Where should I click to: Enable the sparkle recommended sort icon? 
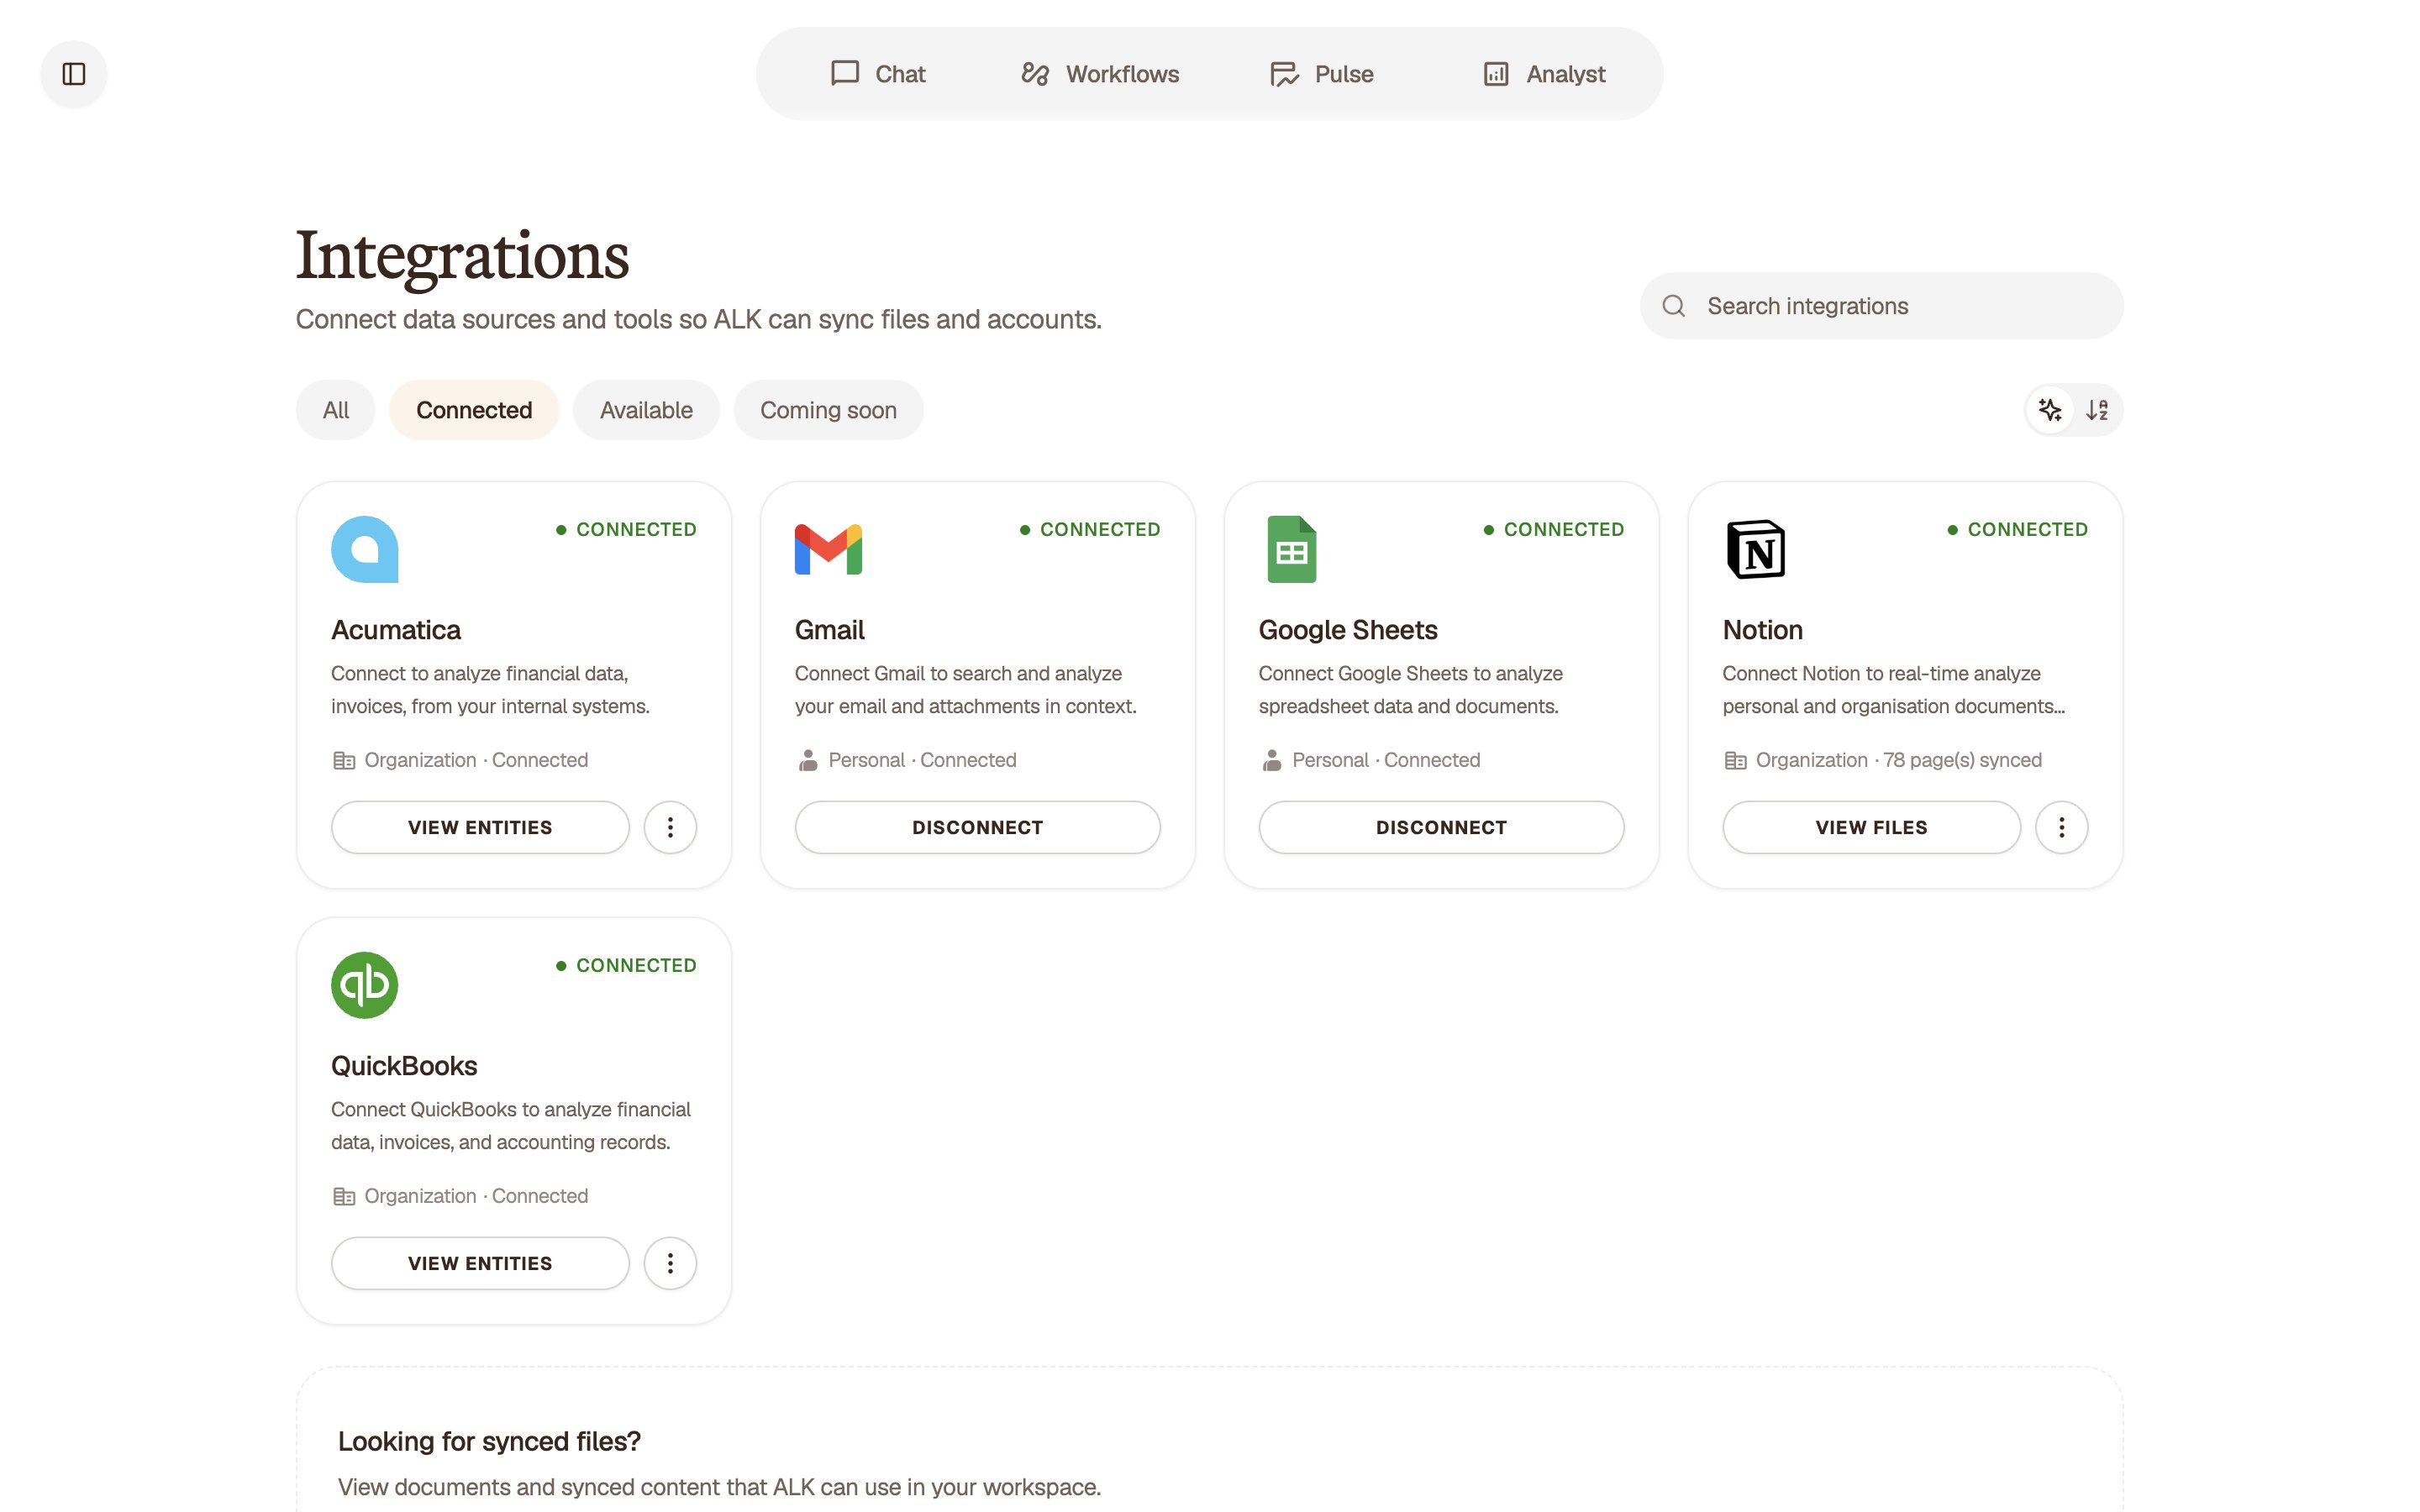pyautogui.click(x=2050, y=410)
